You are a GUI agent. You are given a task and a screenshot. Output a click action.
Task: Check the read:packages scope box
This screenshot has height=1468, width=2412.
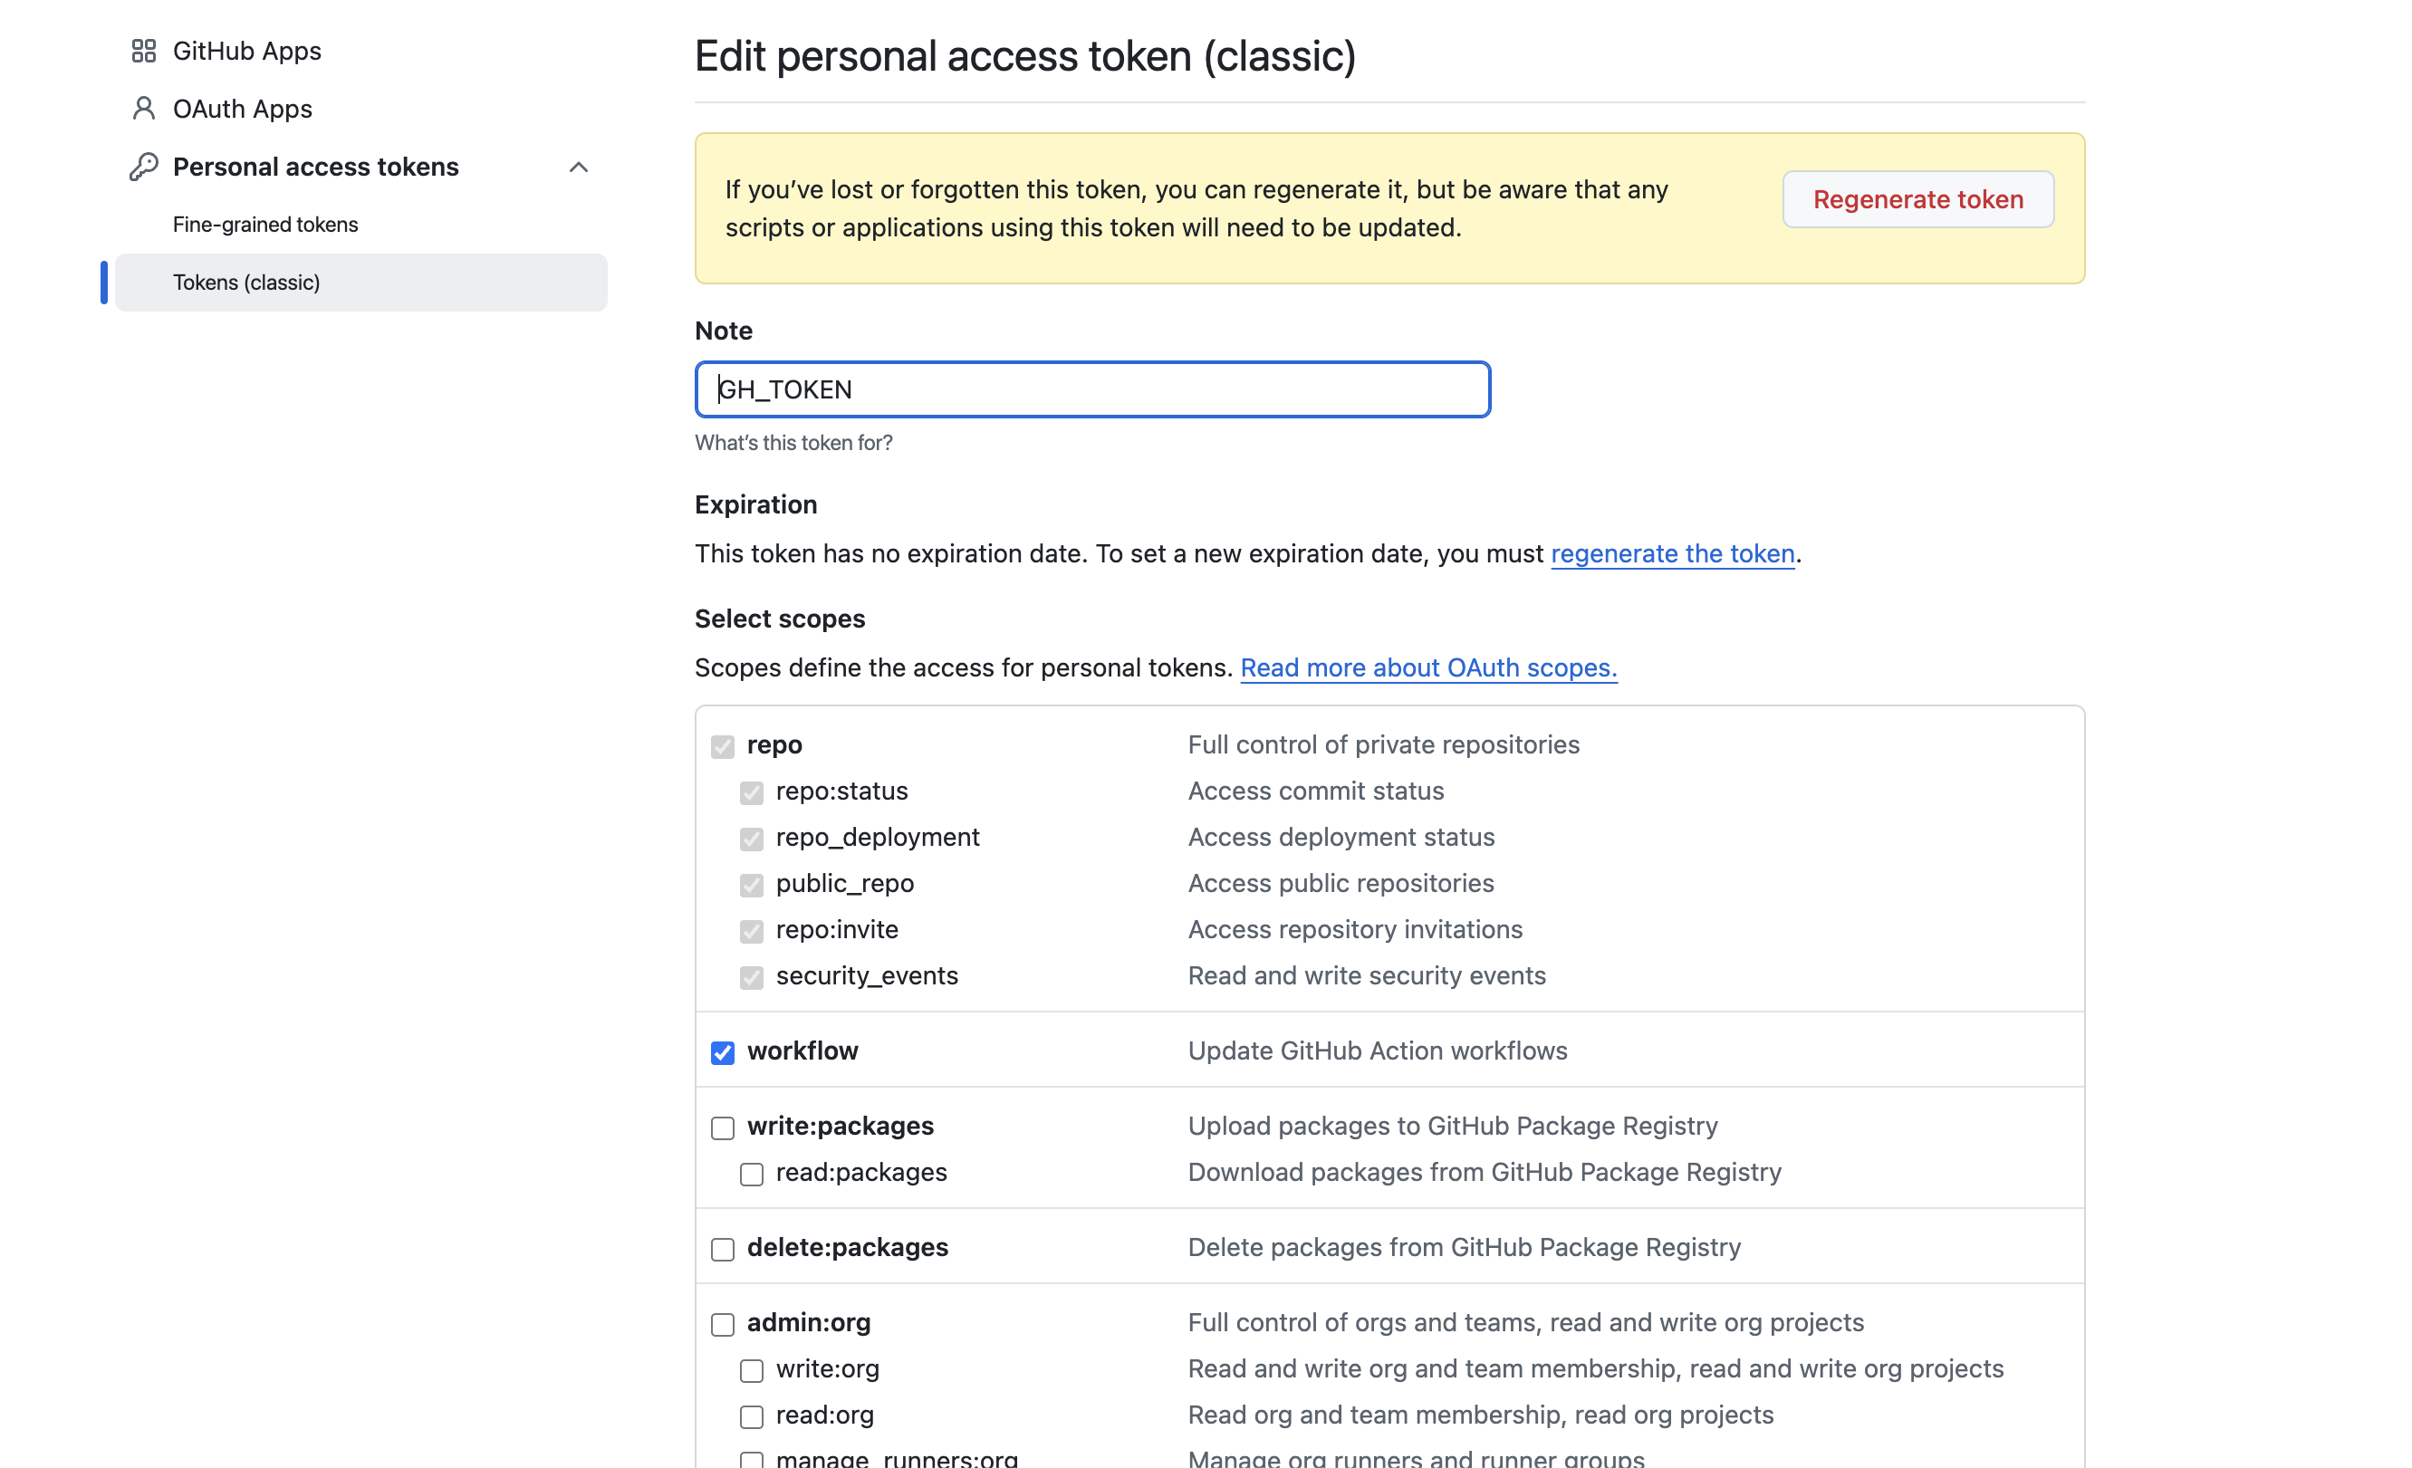752,1174
